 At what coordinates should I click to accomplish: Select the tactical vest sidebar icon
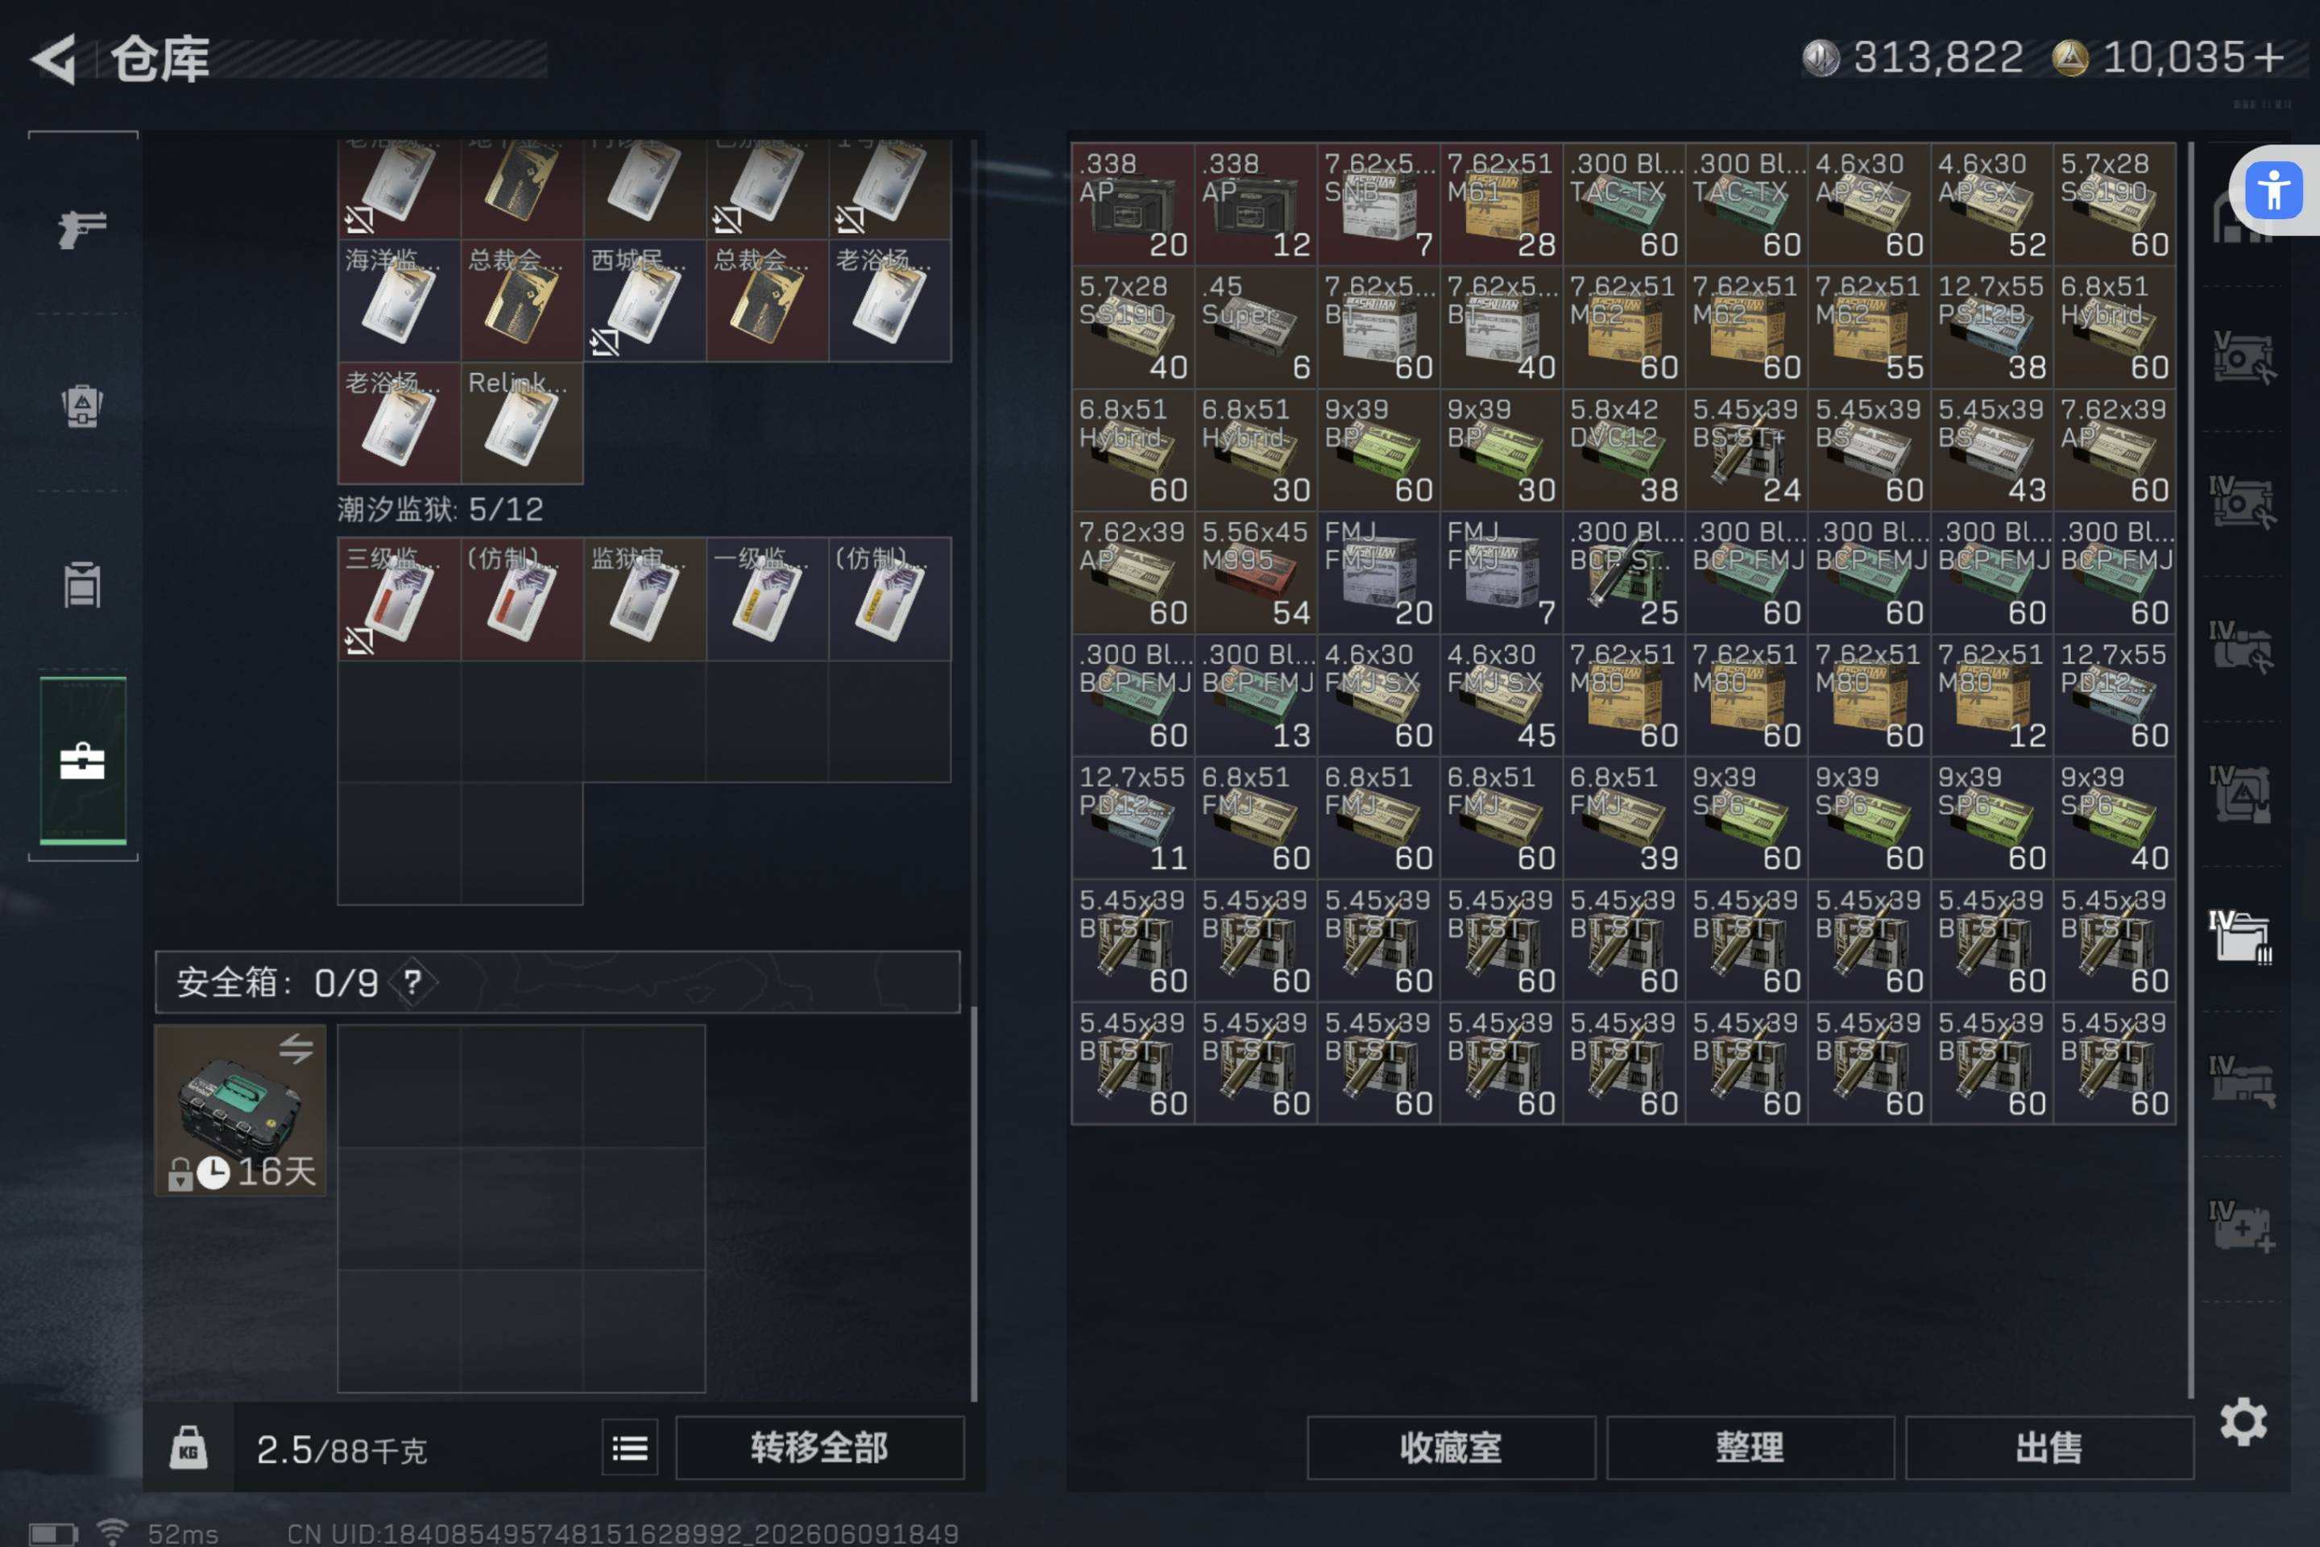(82, 585)
